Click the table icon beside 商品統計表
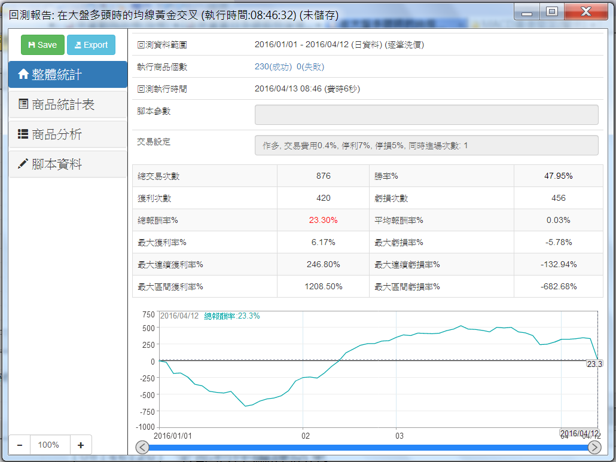Viewport: 616px width, 462px height. tap(23, 105)
